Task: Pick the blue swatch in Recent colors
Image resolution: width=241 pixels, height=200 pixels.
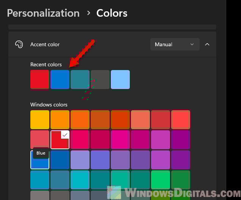Action: pyautogui.click(x=60, y=80)
